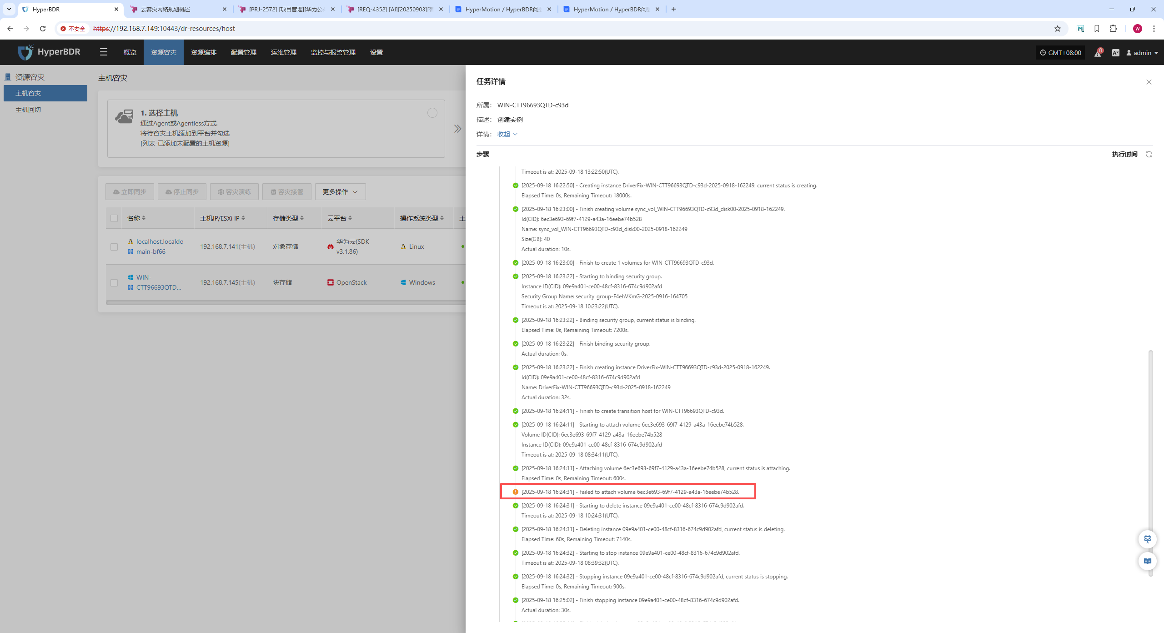Bookmark this page with the star icon
The image size is (1164, 633).
[x=1058, y=29]
